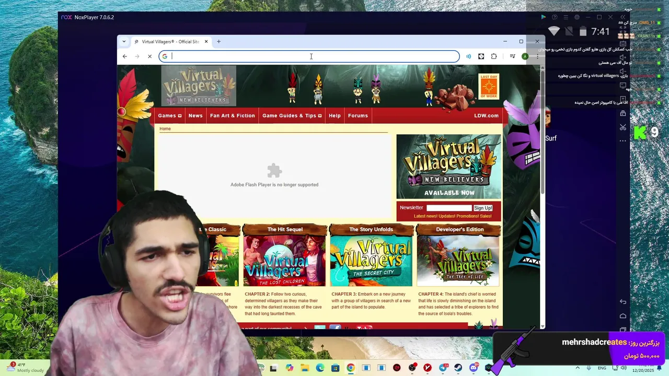Viewport: 669px width, 376px height.
Task: Open the tab search dropdown arrow
Action: pyautogui.click(x=124, y=42)
